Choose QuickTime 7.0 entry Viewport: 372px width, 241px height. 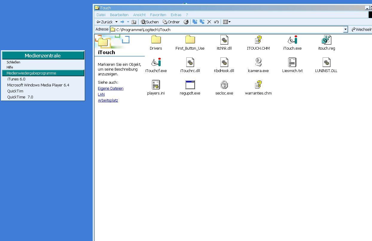[20, 97]
